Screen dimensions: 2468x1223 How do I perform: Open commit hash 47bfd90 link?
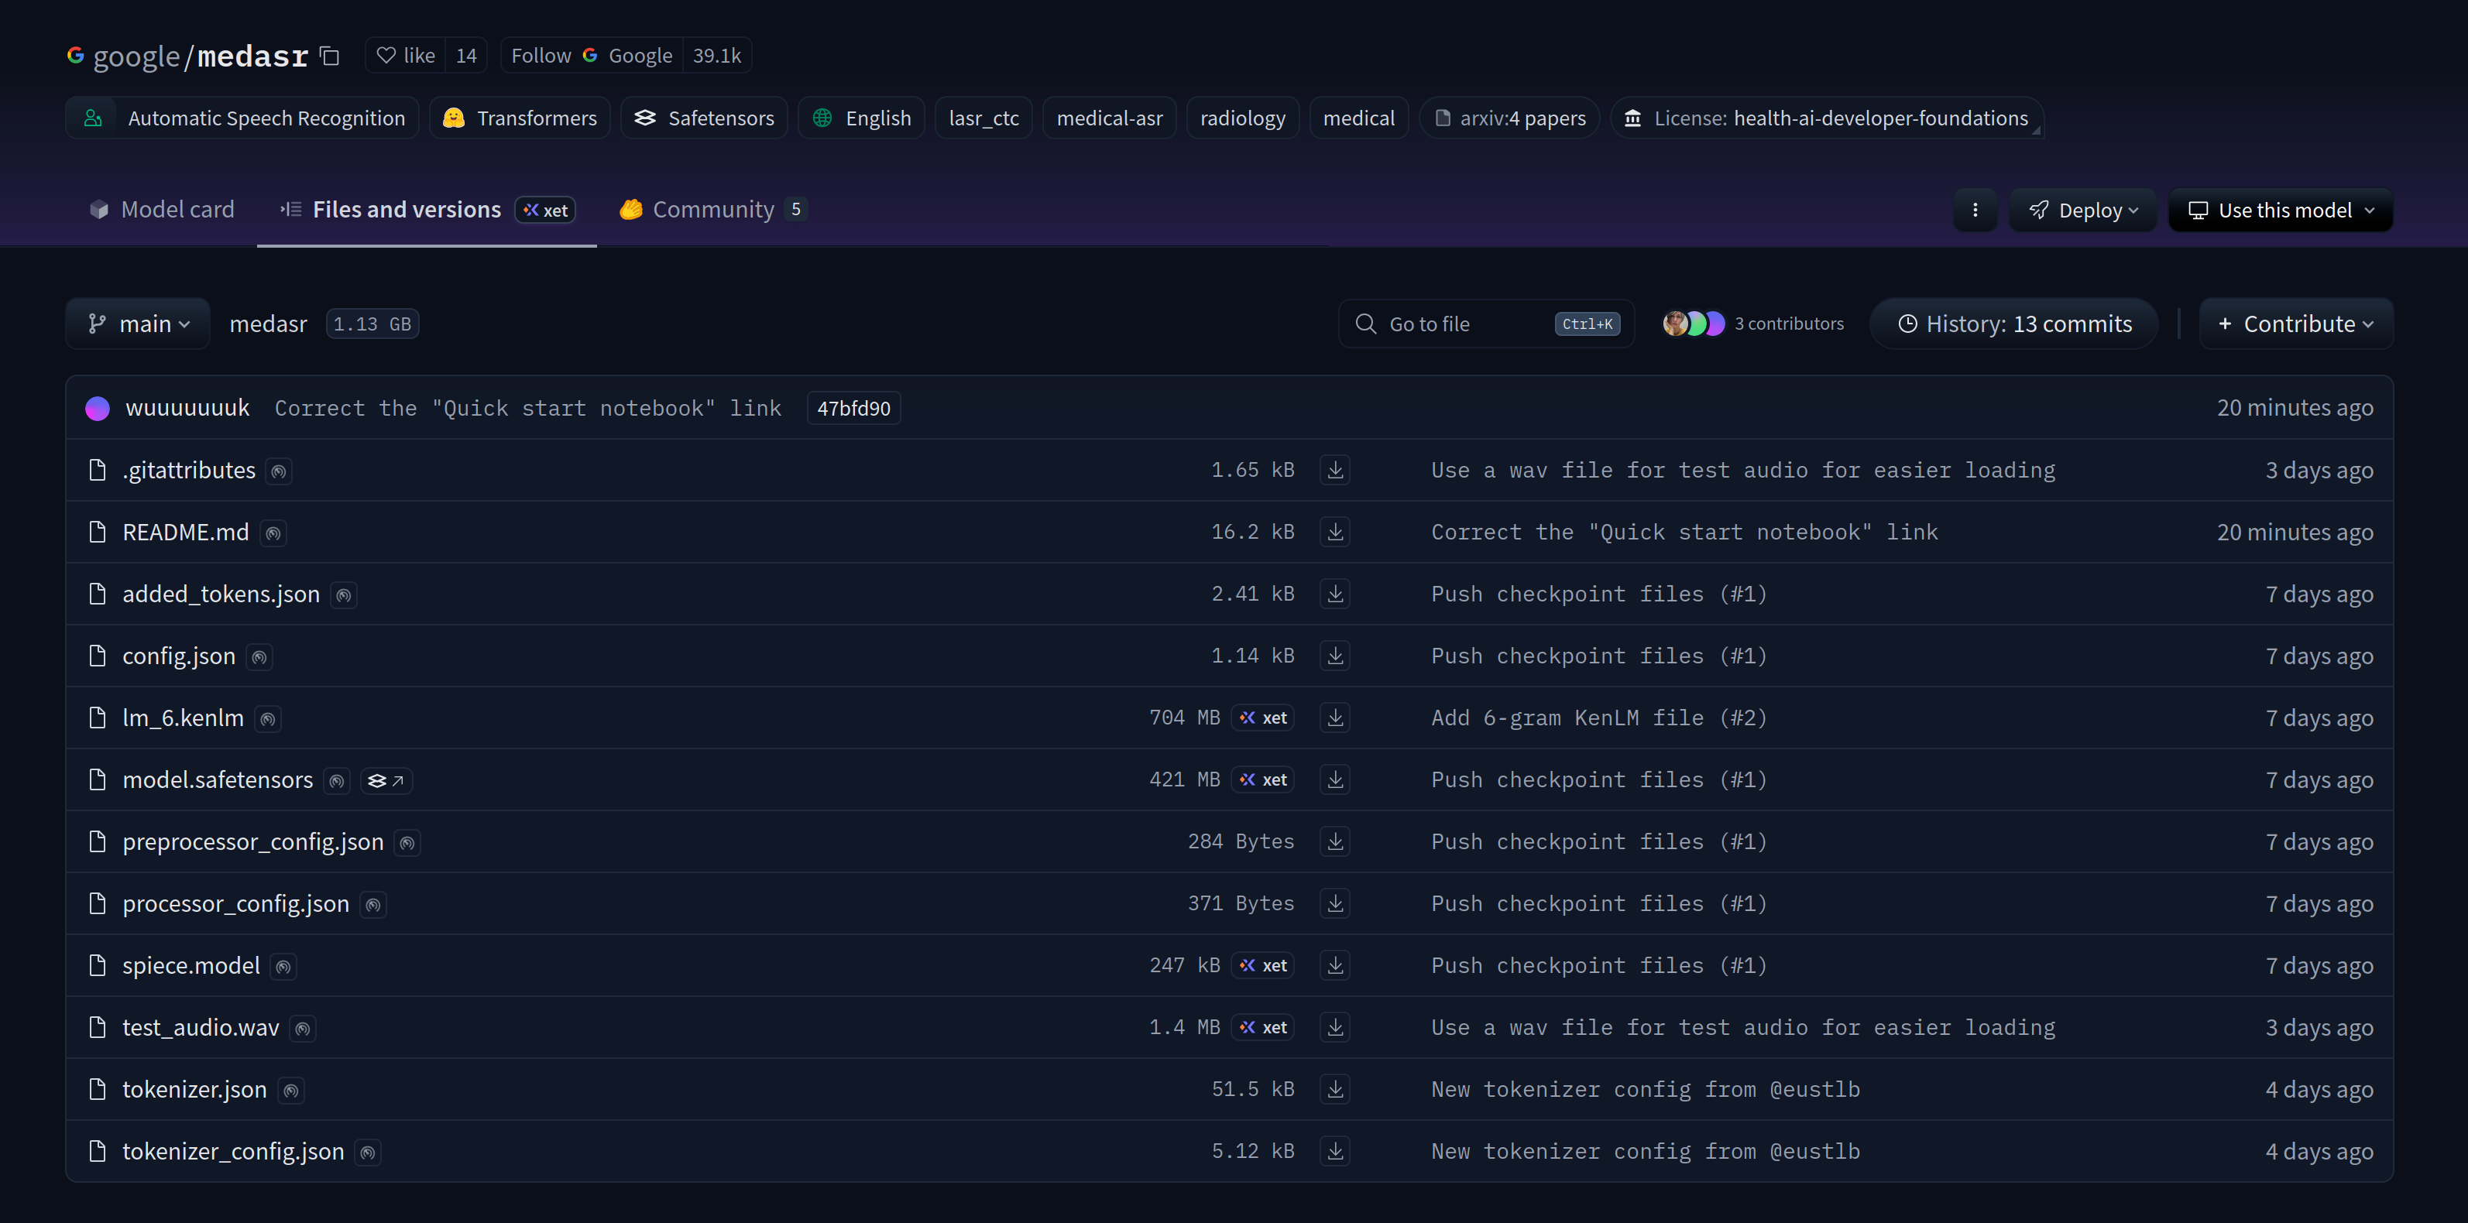click(x=853, y=408)
